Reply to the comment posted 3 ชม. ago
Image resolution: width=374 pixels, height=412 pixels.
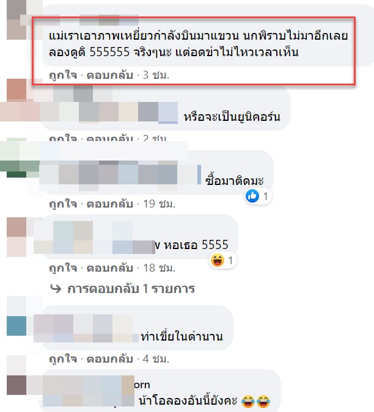109,76
